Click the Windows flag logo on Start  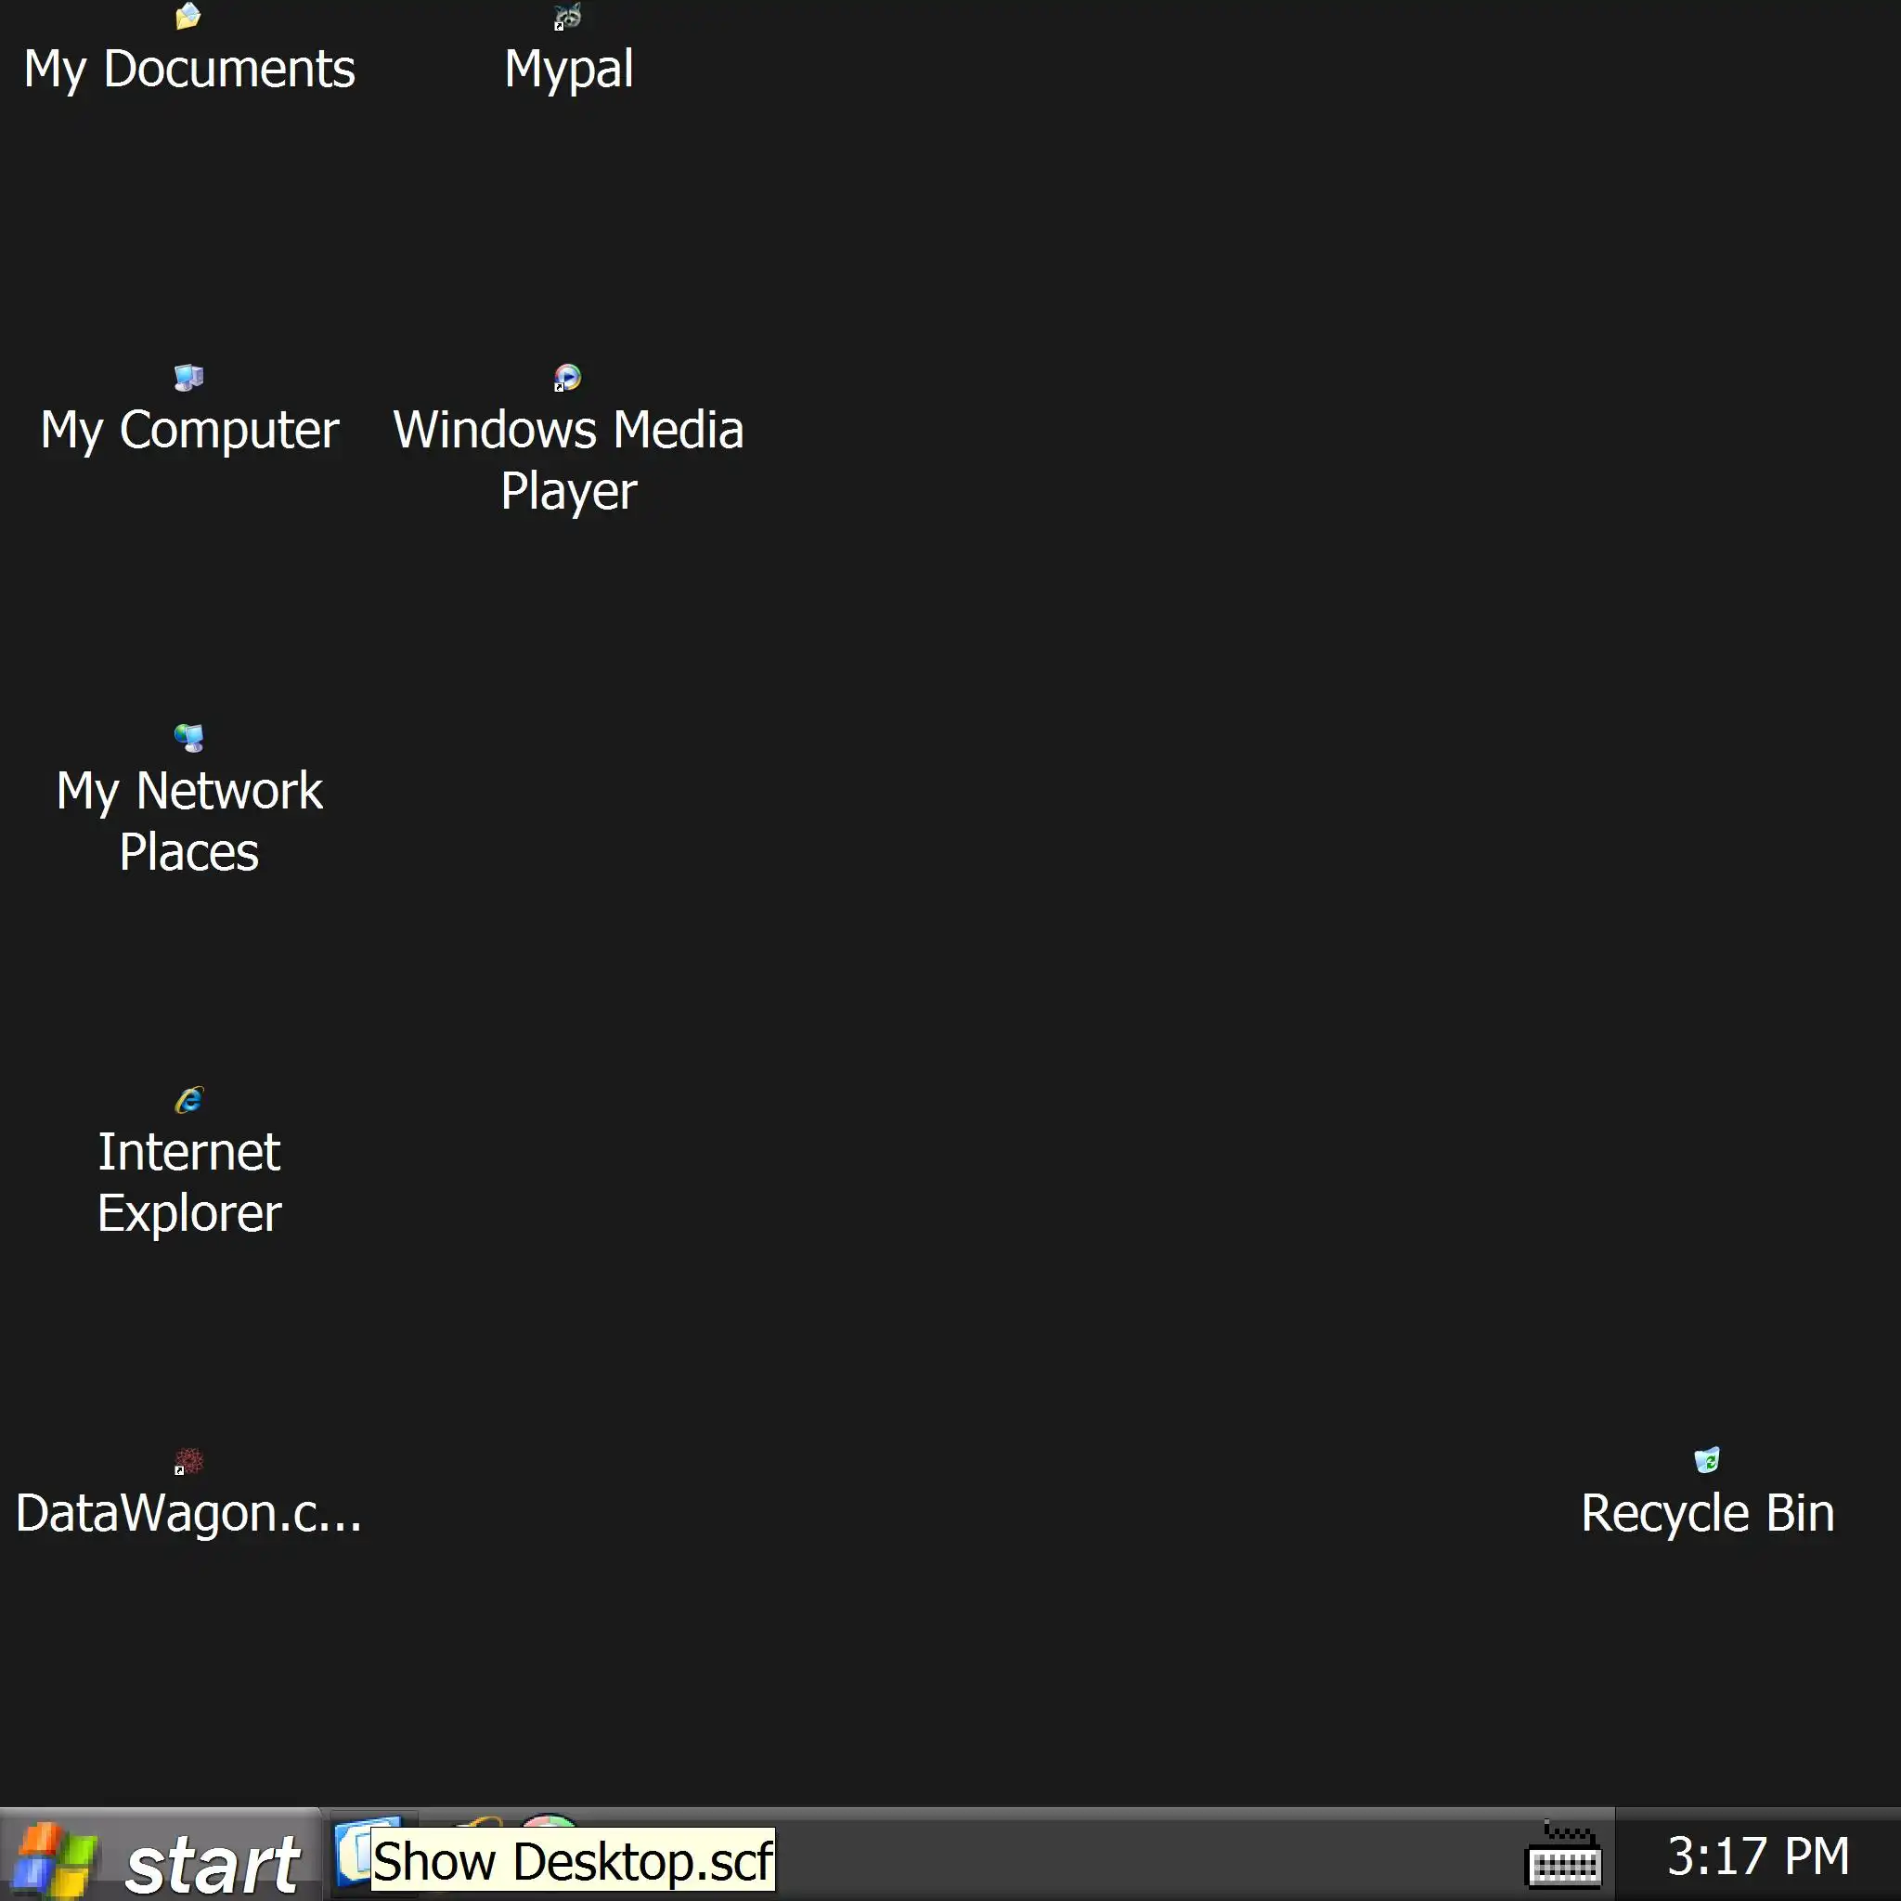(x=54, y=1859)
